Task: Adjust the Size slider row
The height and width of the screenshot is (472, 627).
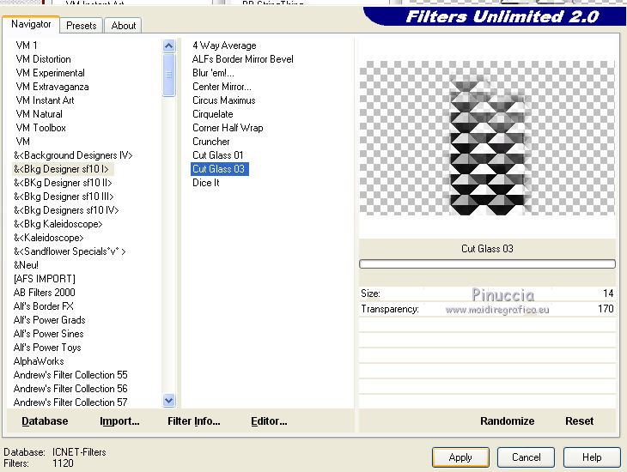Action: (x=487, y=293)
